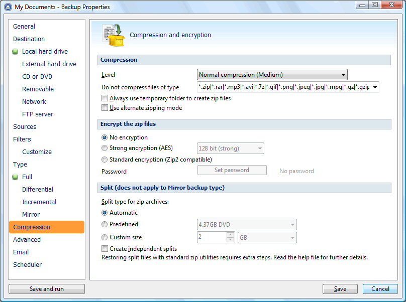The width and height of the screenshot is (406, 302).
Task: Click the Restoring split files note
Action: click(x=235, y=257)
